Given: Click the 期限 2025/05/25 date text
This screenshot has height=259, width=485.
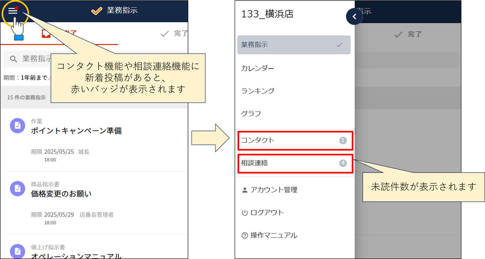Looking at the screenshot, I should click(52, 152).
